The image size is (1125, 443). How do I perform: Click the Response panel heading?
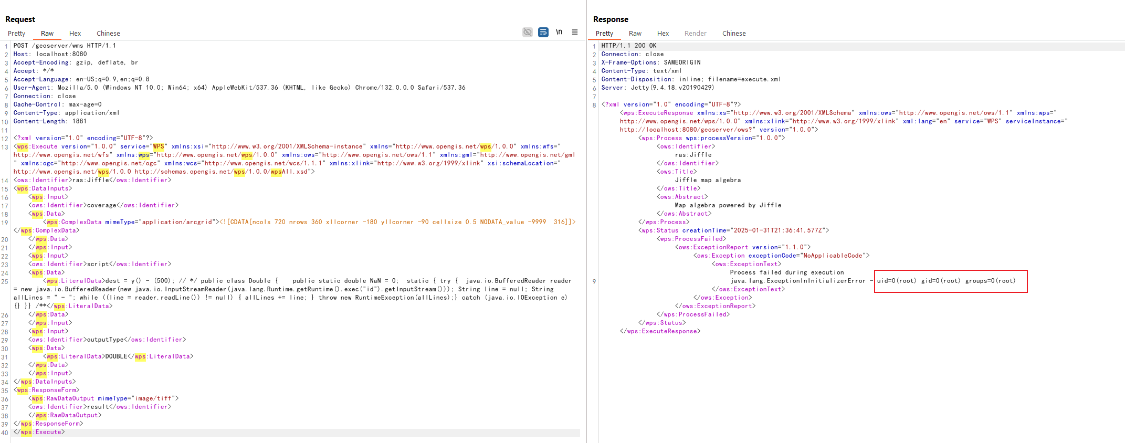611,19
